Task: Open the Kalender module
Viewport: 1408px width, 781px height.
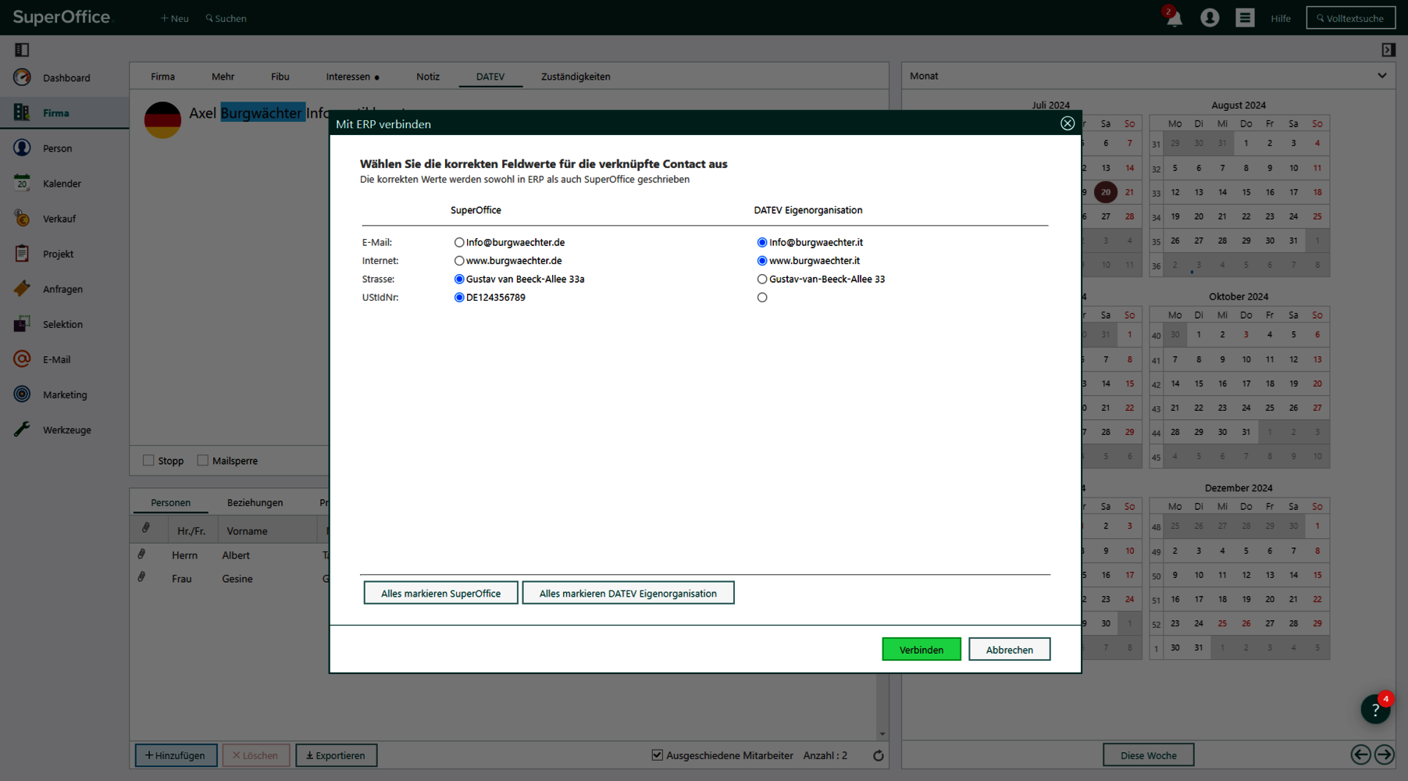Action: tap(62, 183)
